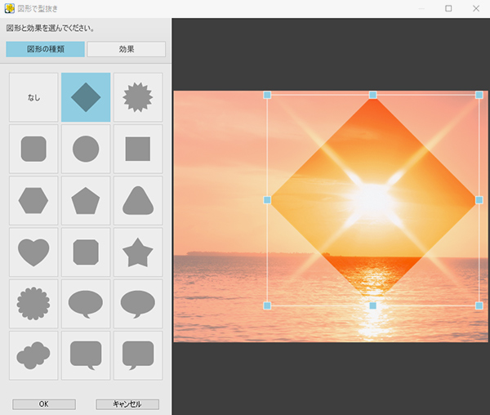Choose the scalloped flower-edge circle shape
The image size is (490, 415).
coord(33,304)
